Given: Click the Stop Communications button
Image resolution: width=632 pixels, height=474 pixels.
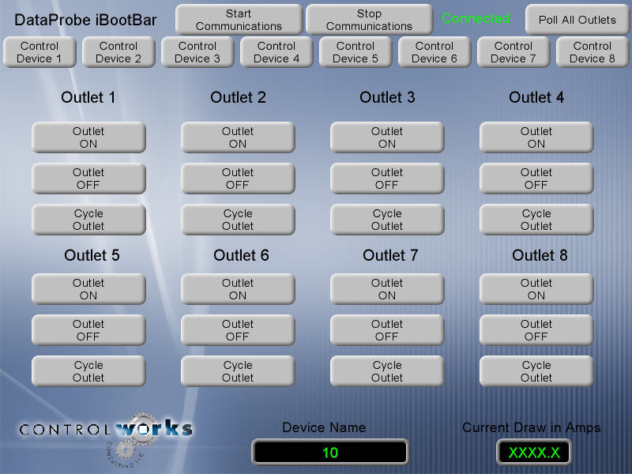Looking at the screenshot, I should click(369, 19).
